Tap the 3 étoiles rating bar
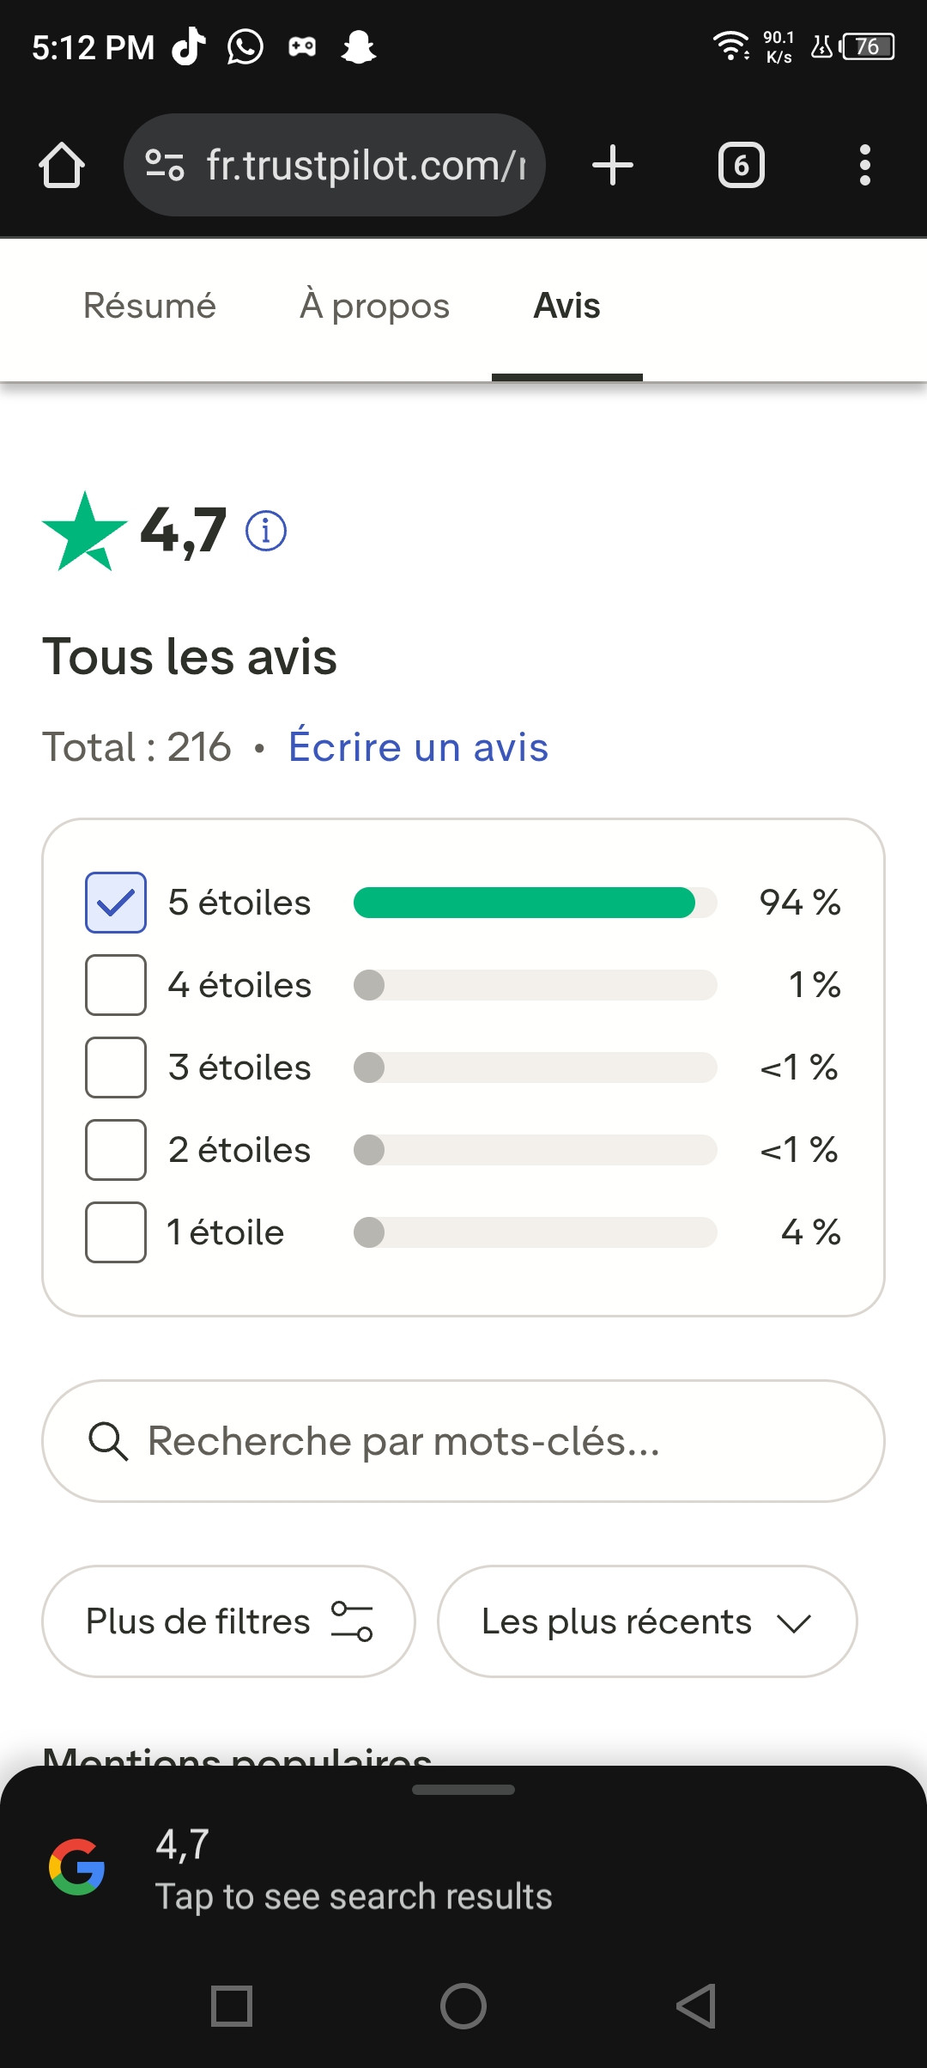 click(536, 1067)
